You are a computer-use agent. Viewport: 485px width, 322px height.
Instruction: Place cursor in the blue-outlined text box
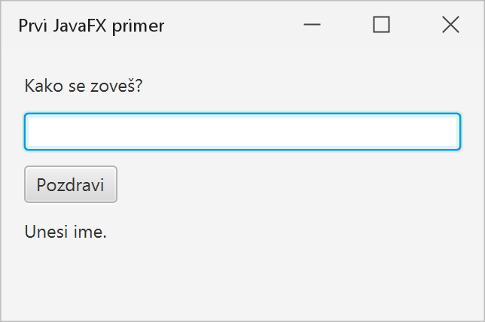pos(242,132)
